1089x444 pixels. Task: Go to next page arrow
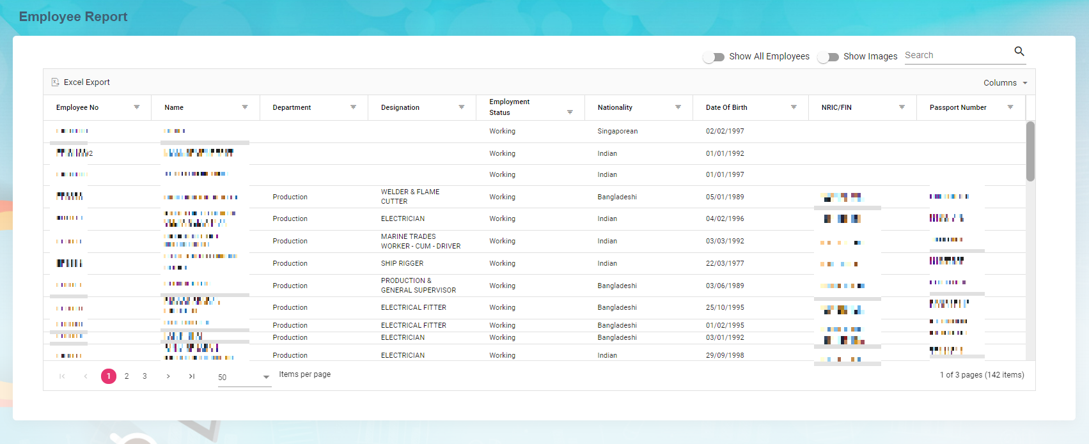(x=168, y=376)
